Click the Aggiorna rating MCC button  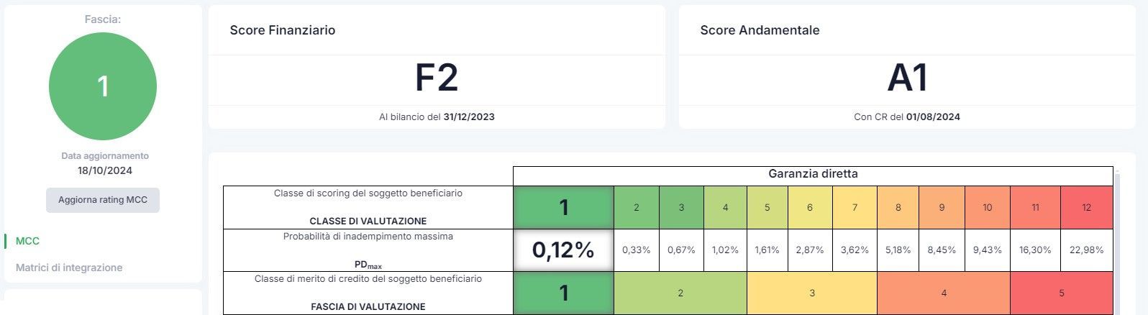pos(103,200)
